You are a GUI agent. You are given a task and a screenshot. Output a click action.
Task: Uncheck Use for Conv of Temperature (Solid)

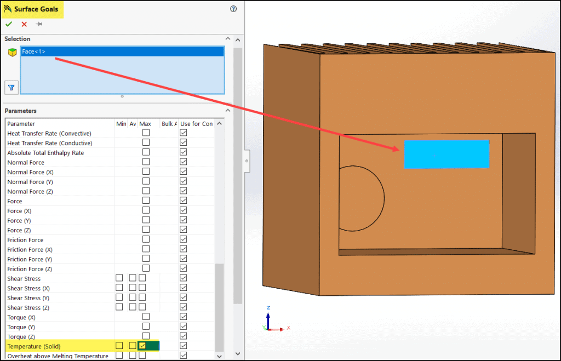[183, 346]
